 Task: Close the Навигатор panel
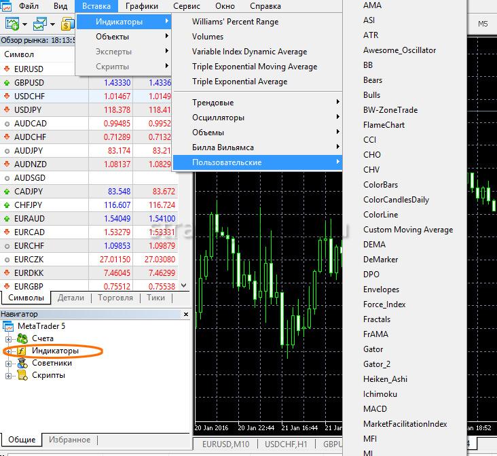coord(185,314)
